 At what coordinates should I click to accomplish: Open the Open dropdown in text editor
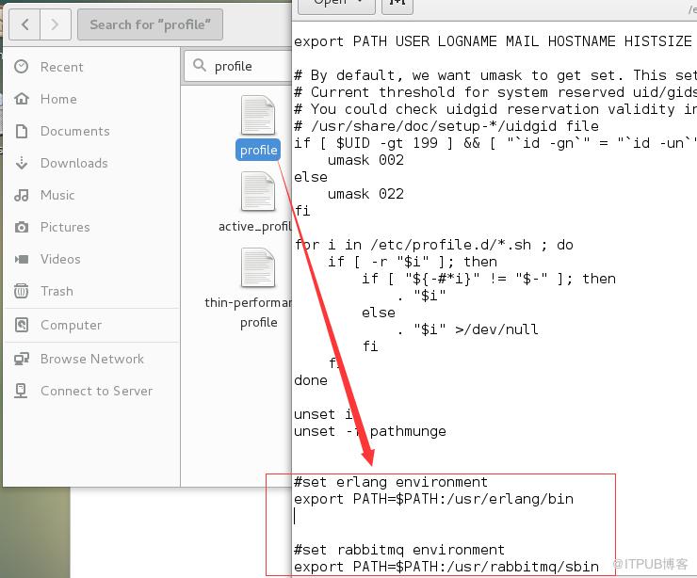(x=336, y=6)
